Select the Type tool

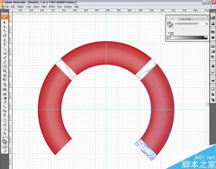[x=5, y=45]
